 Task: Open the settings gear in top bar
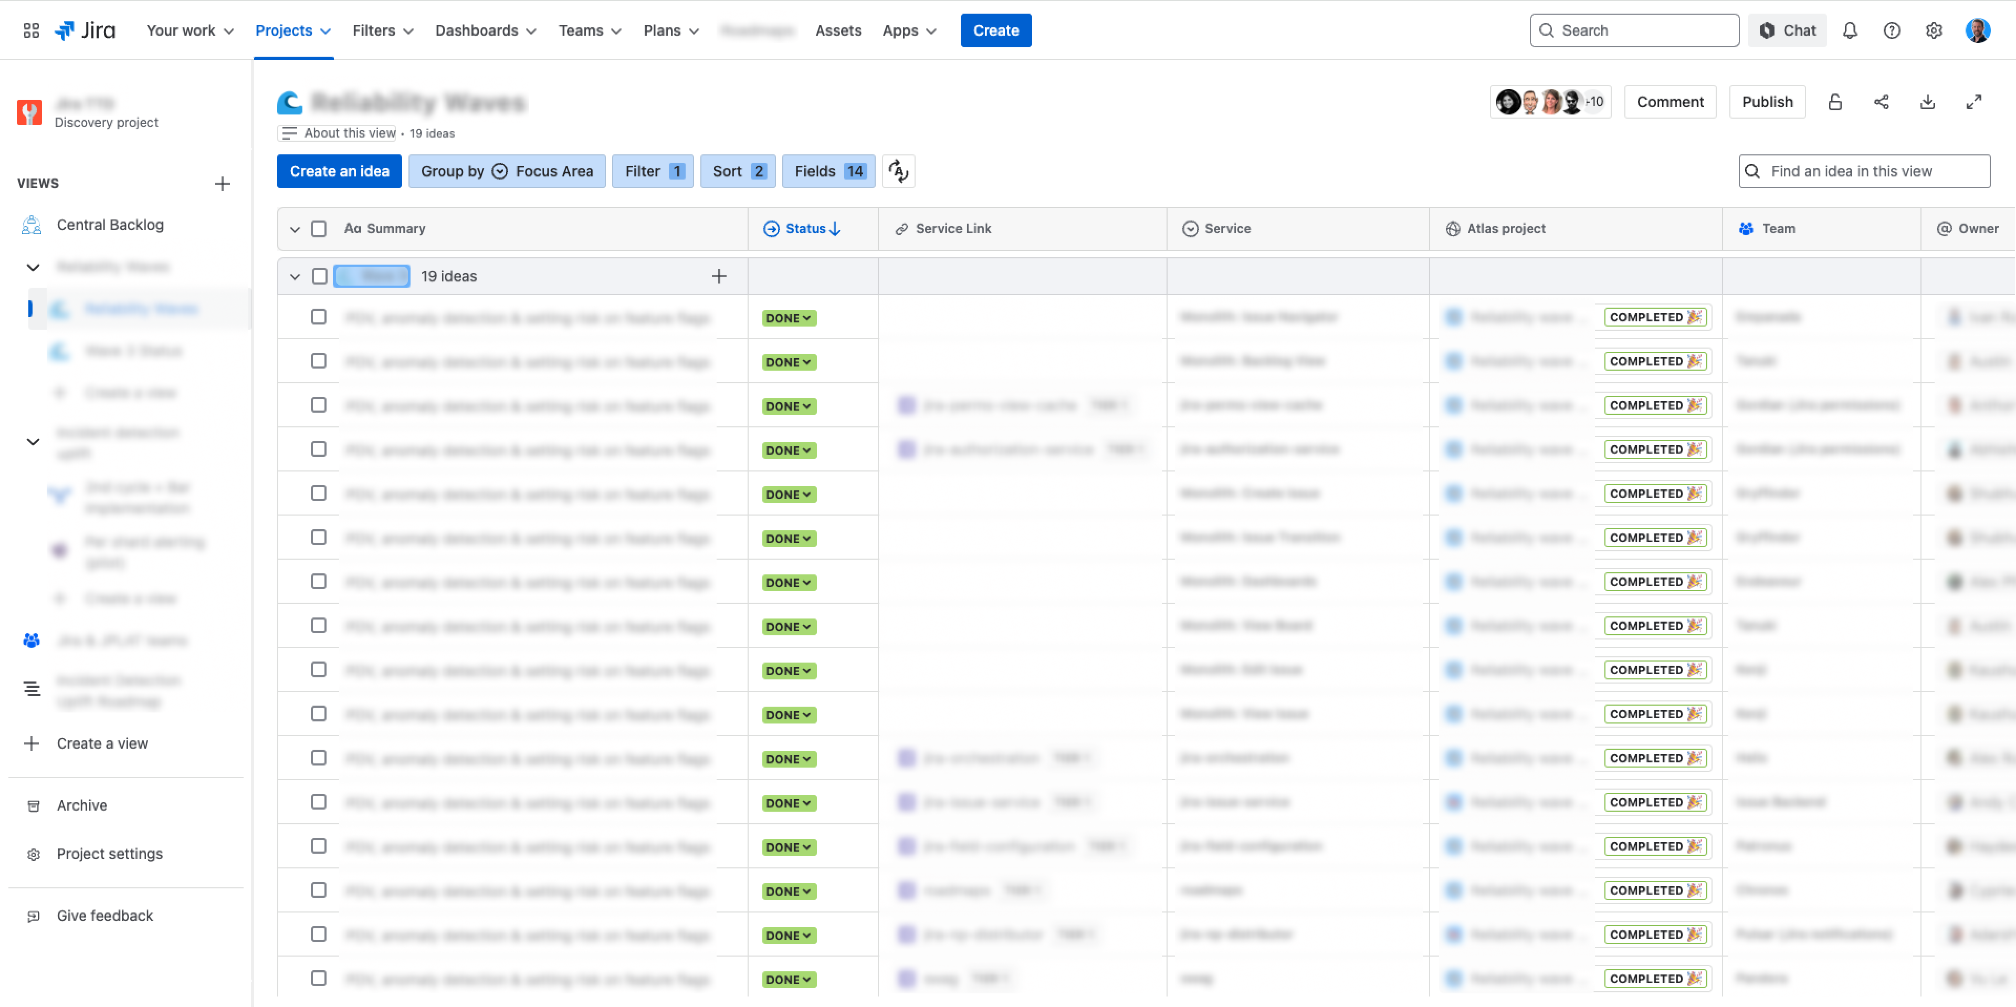point(1934,30)
